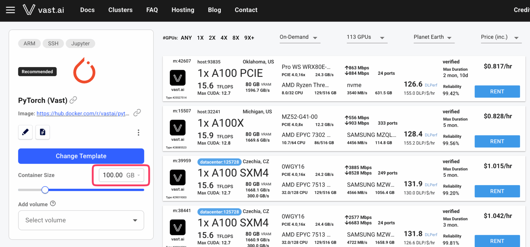530x247 pixels.
Task: Click the vast.ai logo in header
Action: pos(44,10)
